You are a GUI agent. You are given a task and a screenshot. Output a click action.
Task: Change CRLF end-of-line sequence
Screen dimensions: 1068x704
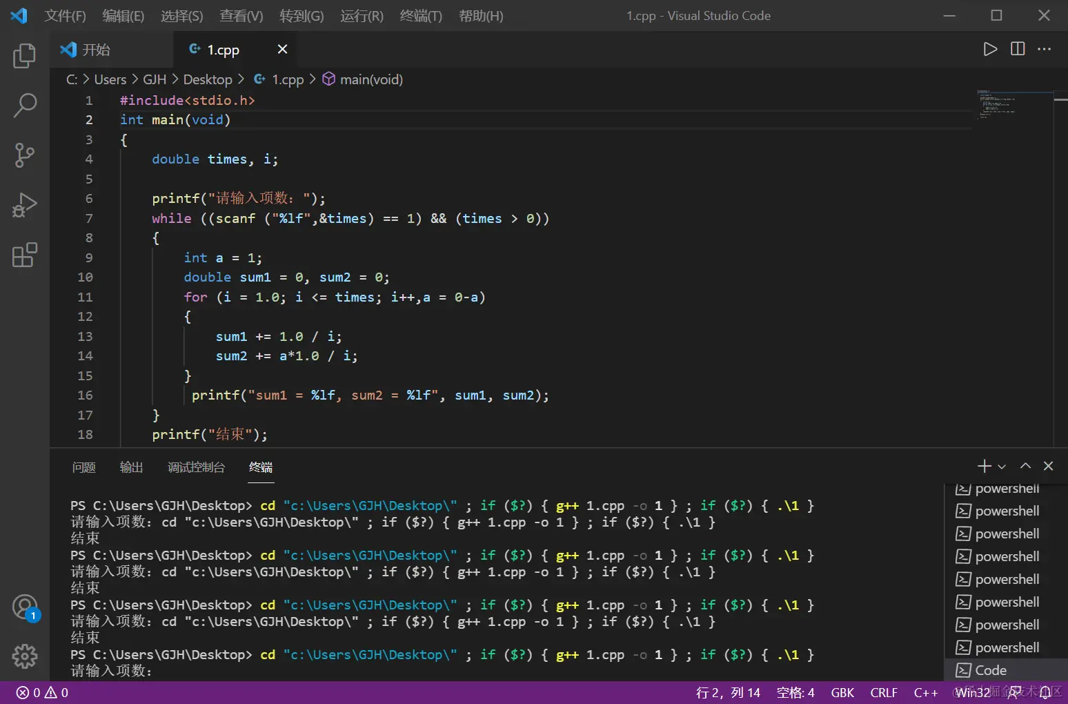(884, 692)
